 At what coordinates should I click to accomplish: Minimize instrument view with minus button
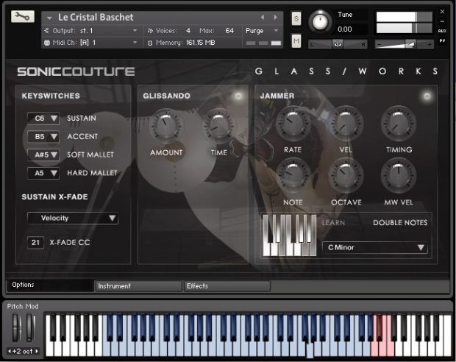tap(442, 21)
